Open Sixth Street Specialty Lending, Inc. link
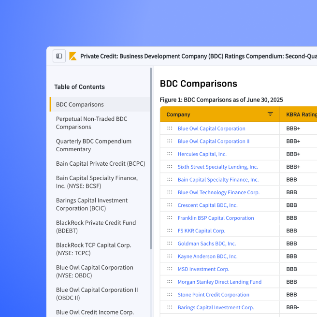 [218, 167]
